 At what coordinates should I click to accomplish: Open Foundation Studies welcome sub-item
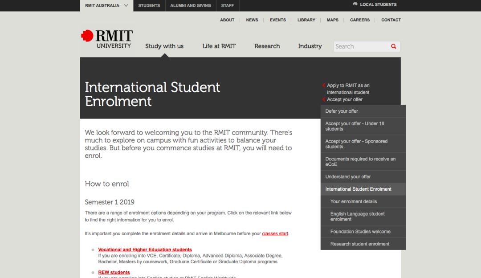(363, 232)
